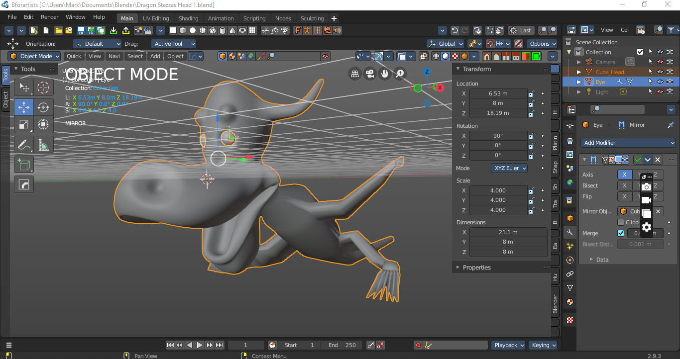Play the animation in timeline
The width and height of the screenshot is (680, 359).
point(200,345)
